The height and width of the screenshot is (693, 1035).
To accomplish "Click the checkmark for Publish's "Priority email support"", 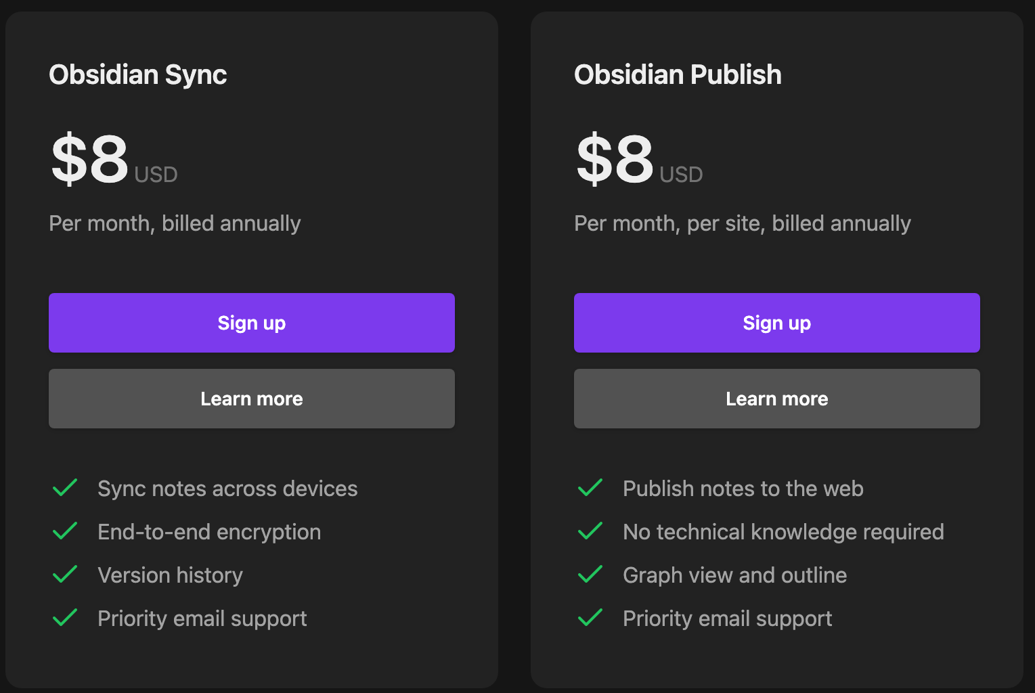I will (x=590, y=617).
